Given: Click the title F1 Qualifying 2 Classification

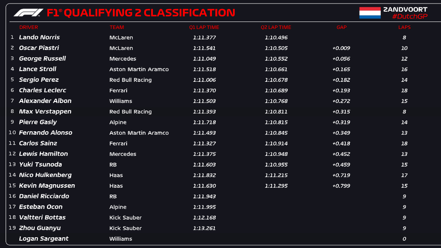Looking at the screenshot, I should 141,12.
